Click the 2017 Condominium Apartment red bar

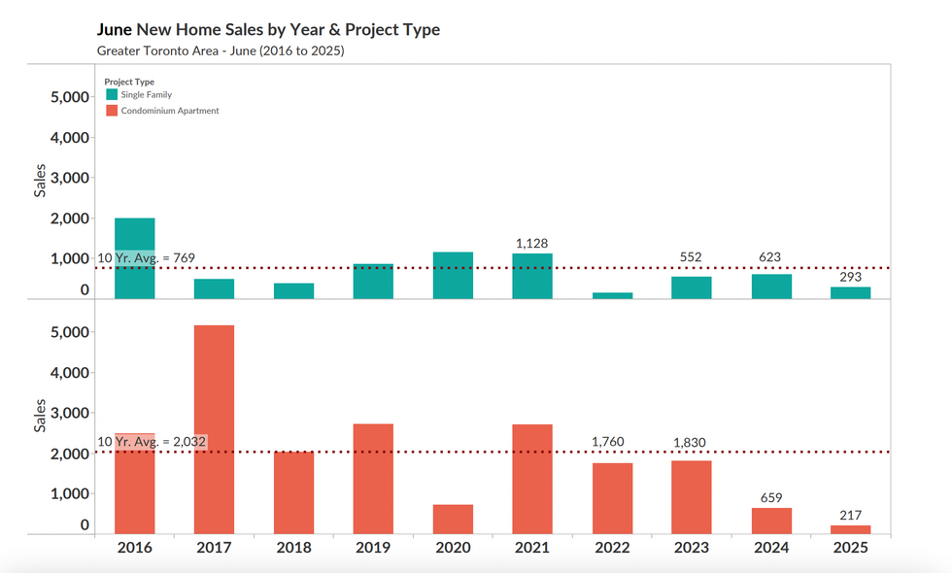(x=214, y=429)
